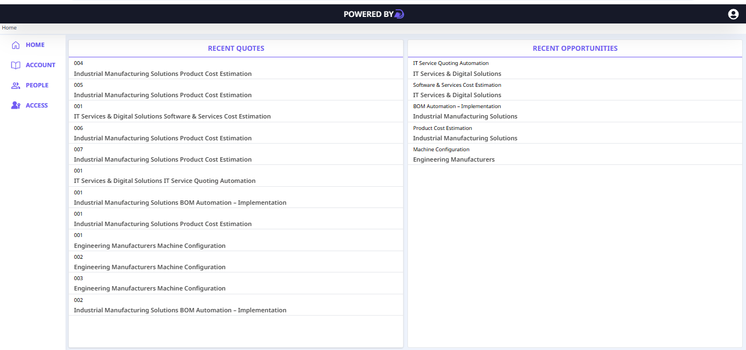Open quote 005 Product Cost Estimation
The width and height of the screenshot is (746, 350).
click(x=163, y=95)
